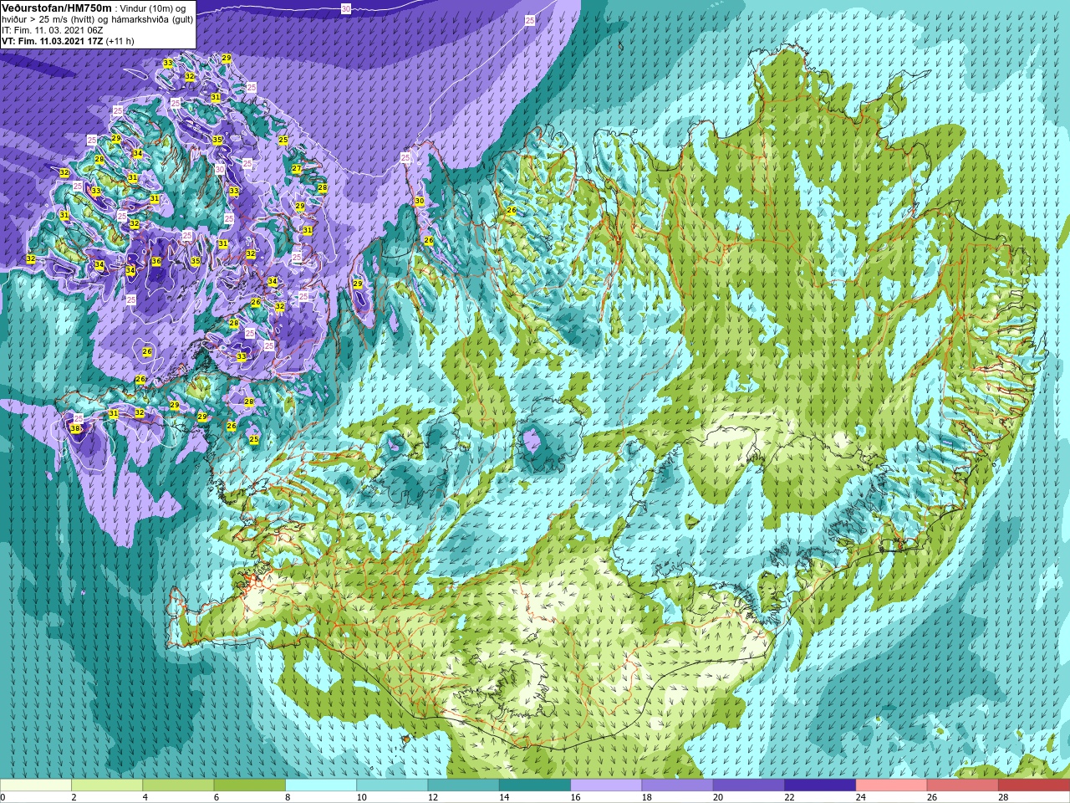The image size is (1070, 803).
Task: Click the legend scale value 22
Action: tap(789, 797)
